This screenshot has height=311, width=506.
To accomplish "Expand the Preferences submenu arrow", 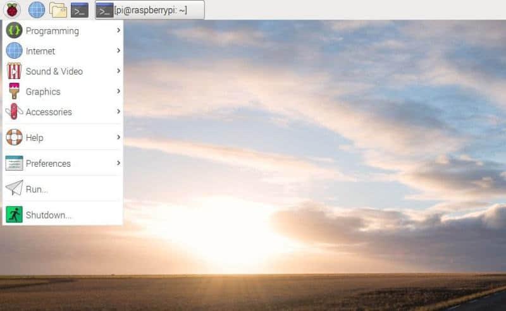I will (118, 163).
